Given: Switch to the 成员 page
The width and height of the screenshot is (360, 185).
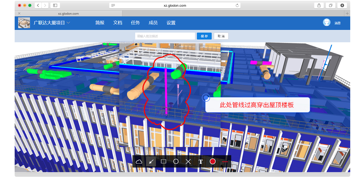Looking at the screenshot, I should (153, 23).
